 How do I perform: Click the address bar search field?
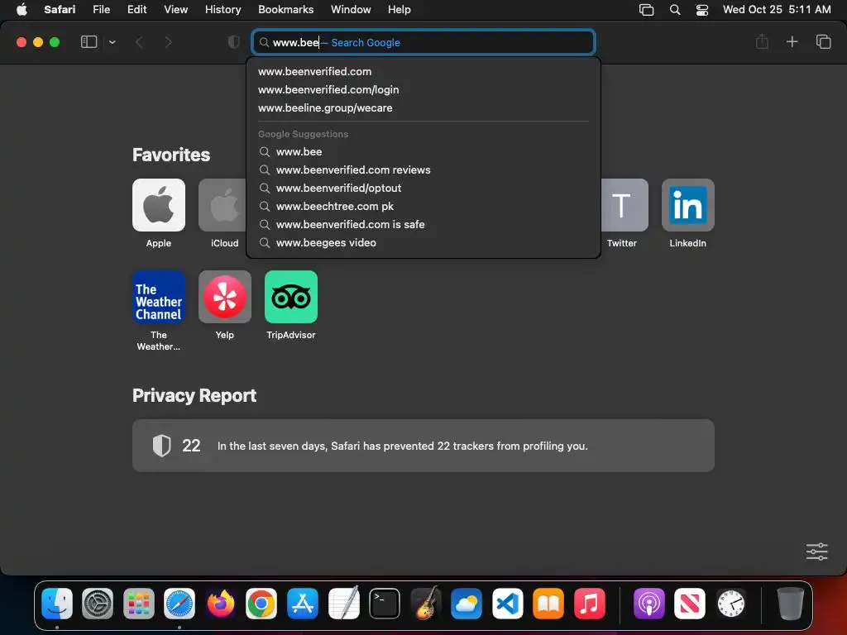pyautogui.click(x=423, y=42)
